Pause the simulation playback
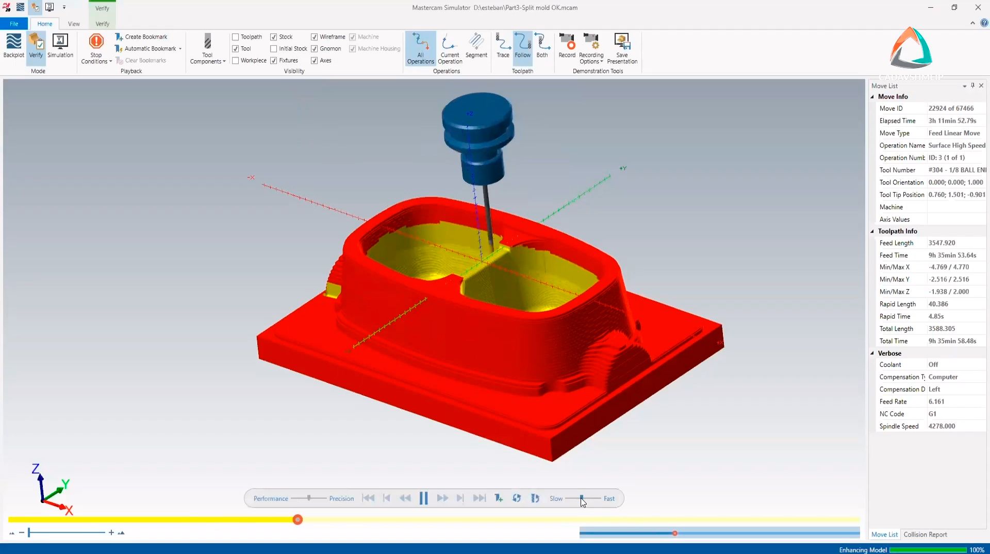Image resolution: width=990 pixels, height=554 pixels. (x=424, y=498)
